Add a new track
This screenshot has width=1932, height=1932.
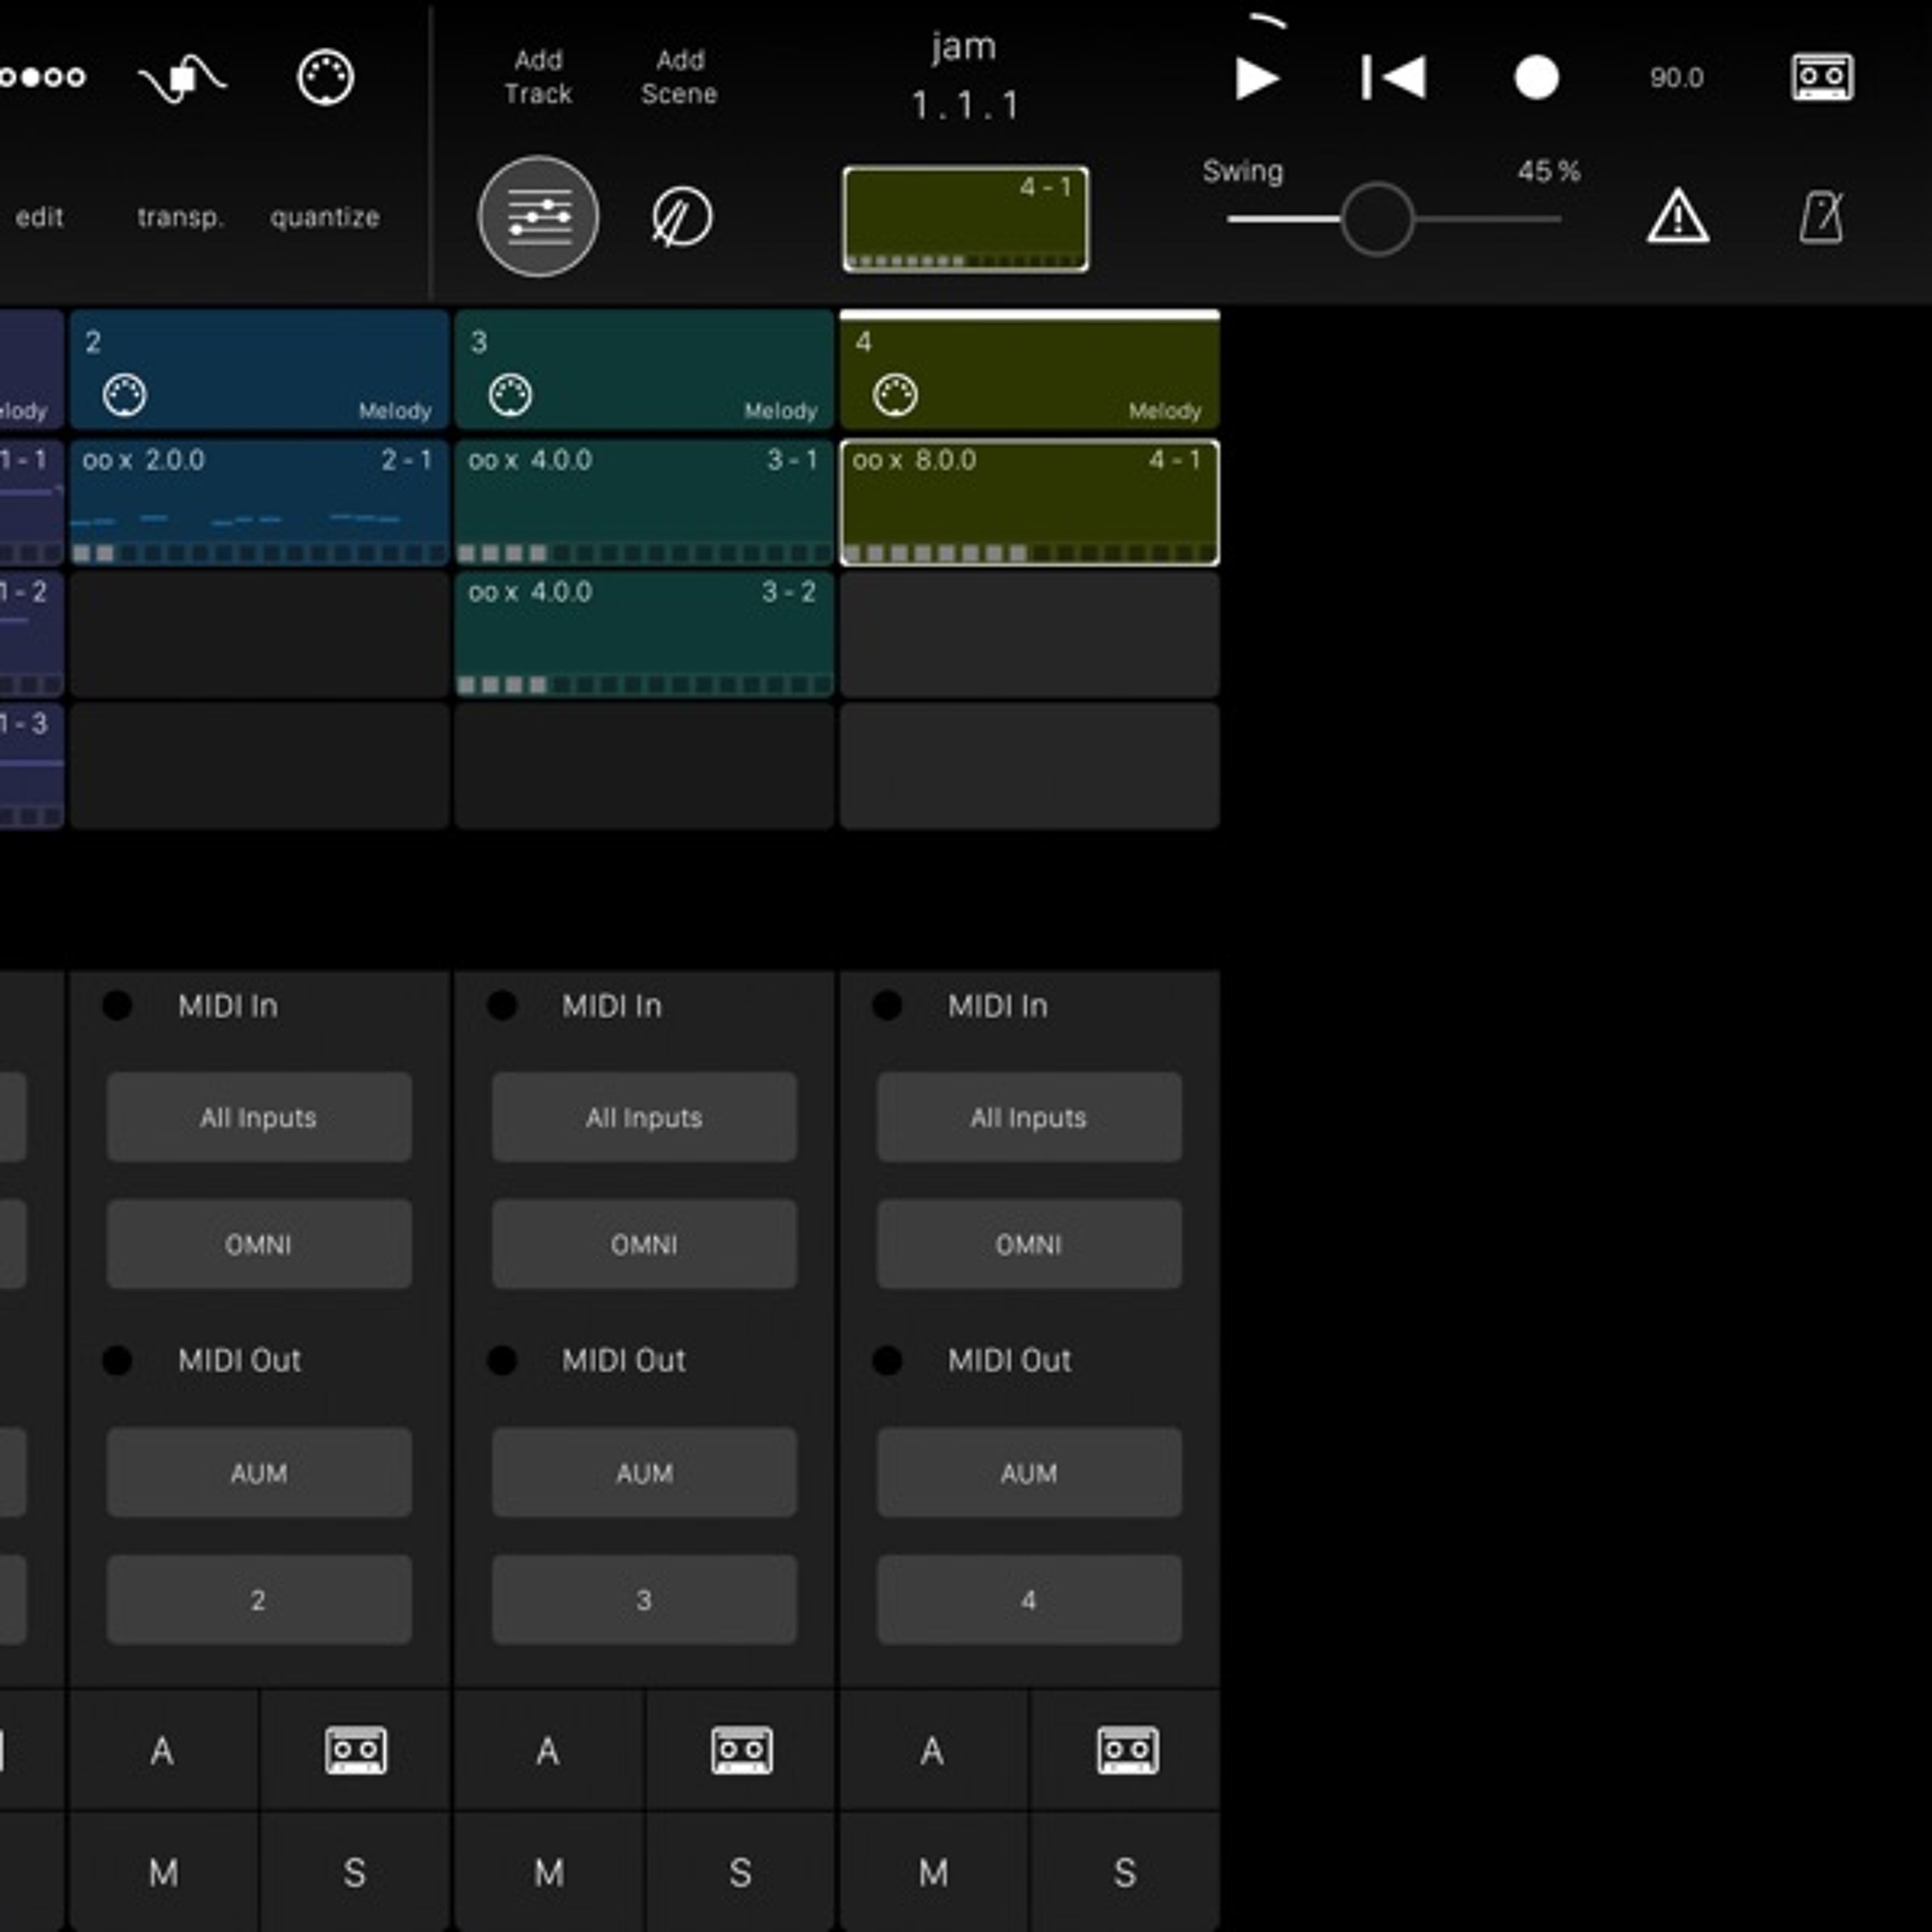(x=538, y=77)
